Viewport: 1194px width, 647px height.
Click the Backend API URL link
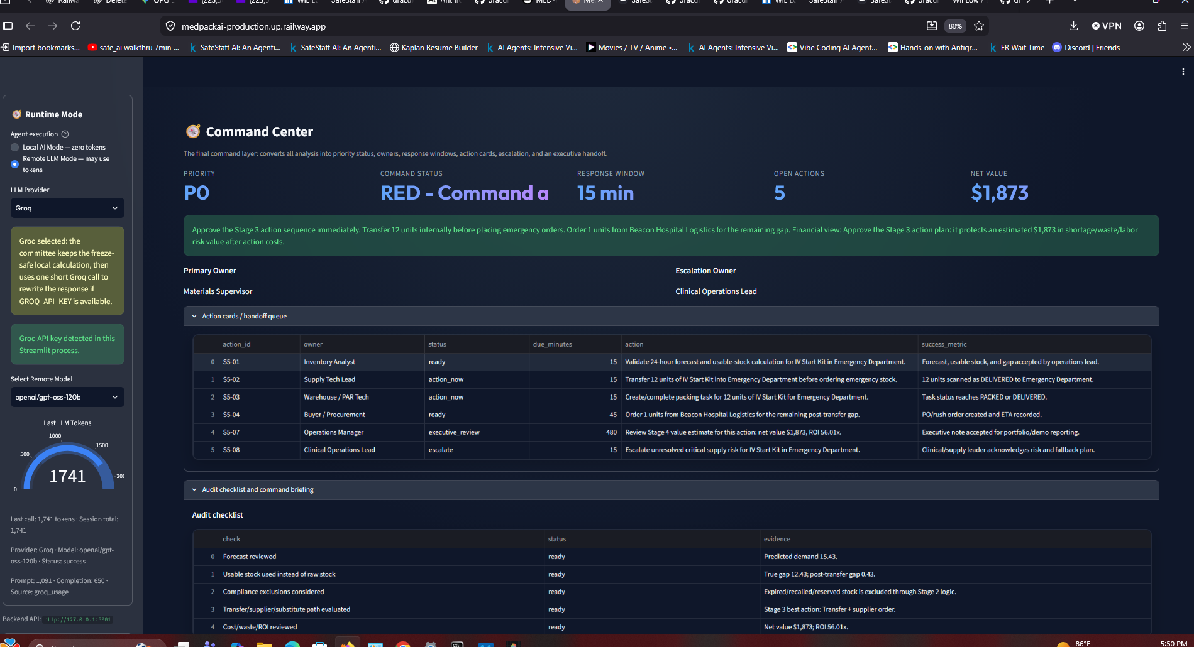pos(77,619)
